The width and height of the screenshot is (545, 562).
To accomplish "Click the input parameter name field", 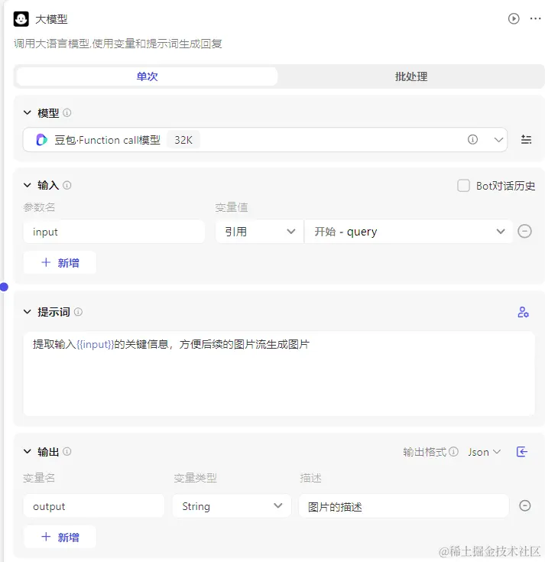I will [114, 232].
